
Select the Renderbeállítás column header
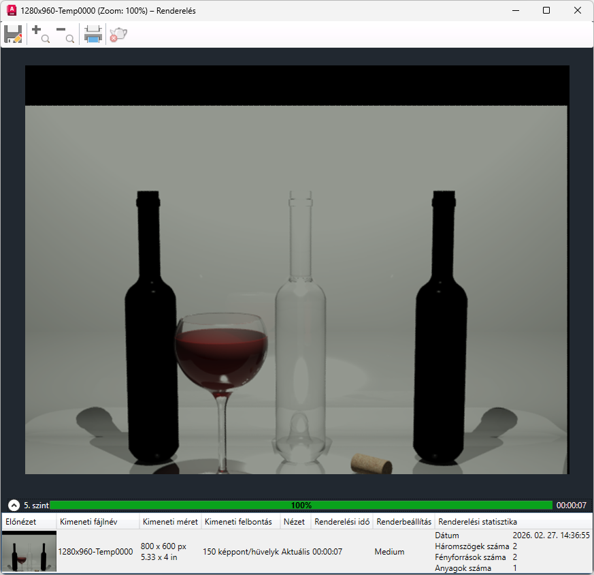(x=404, y=522)
